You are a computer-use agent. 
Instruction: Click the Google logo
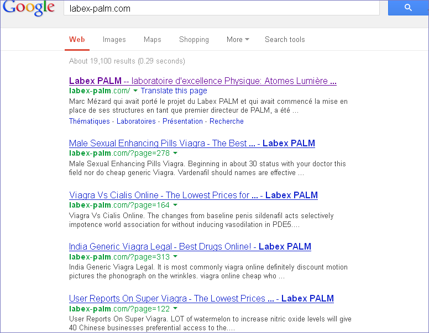(x=29, y=8)
